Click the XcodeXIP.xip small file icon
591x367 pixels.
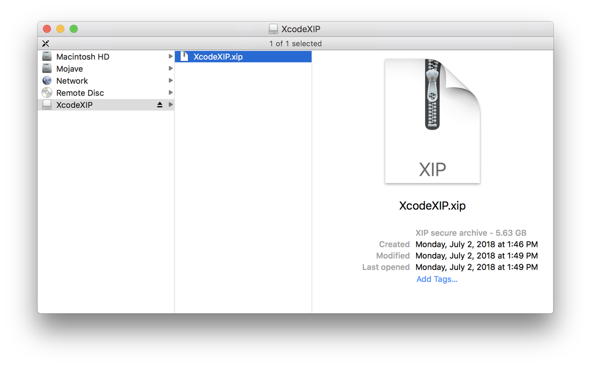(x=184, y=57)
